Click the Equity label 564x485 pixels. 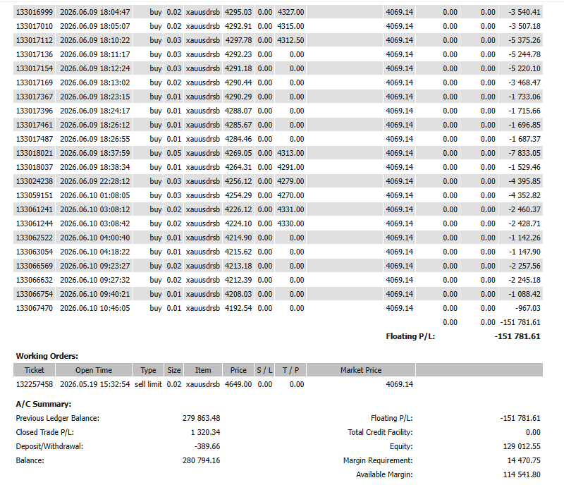(401, 446)
